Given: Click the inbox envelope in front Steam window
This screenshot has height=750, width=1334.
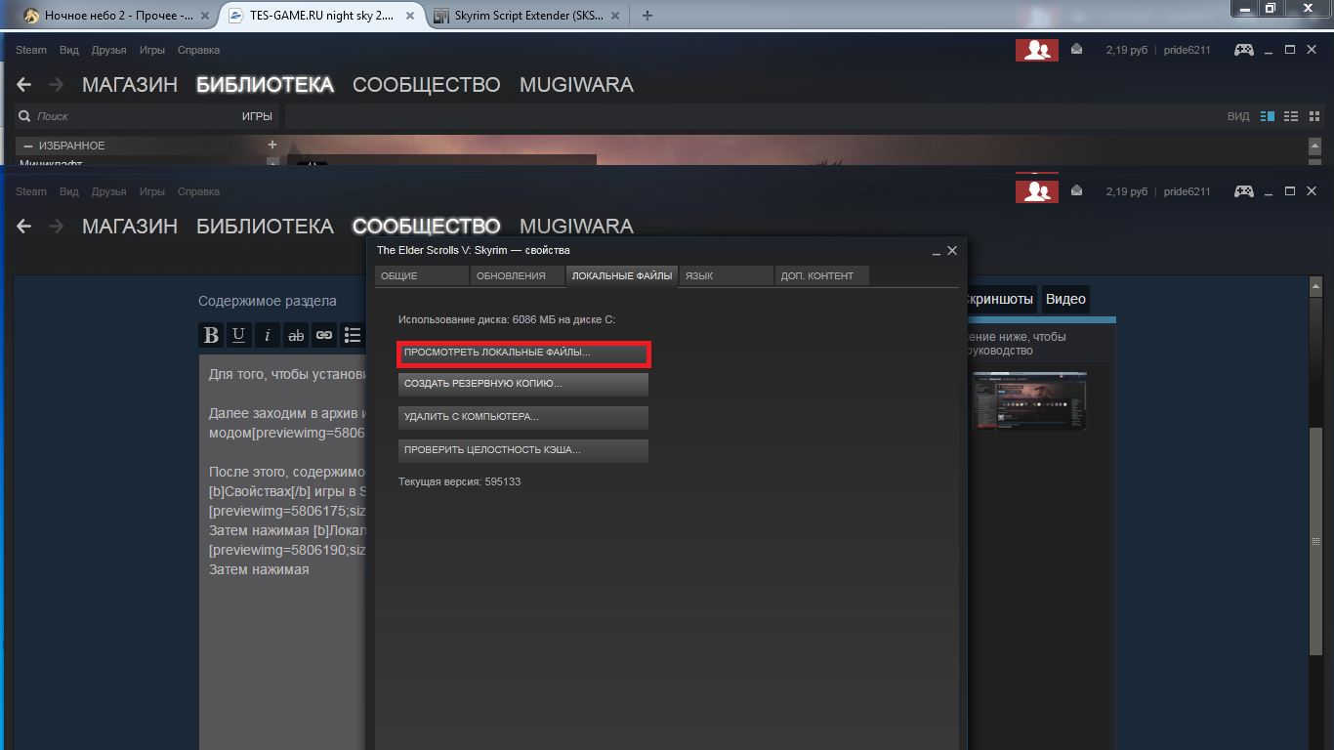Looking at the screenshot, I should [x=1076, y=190].
